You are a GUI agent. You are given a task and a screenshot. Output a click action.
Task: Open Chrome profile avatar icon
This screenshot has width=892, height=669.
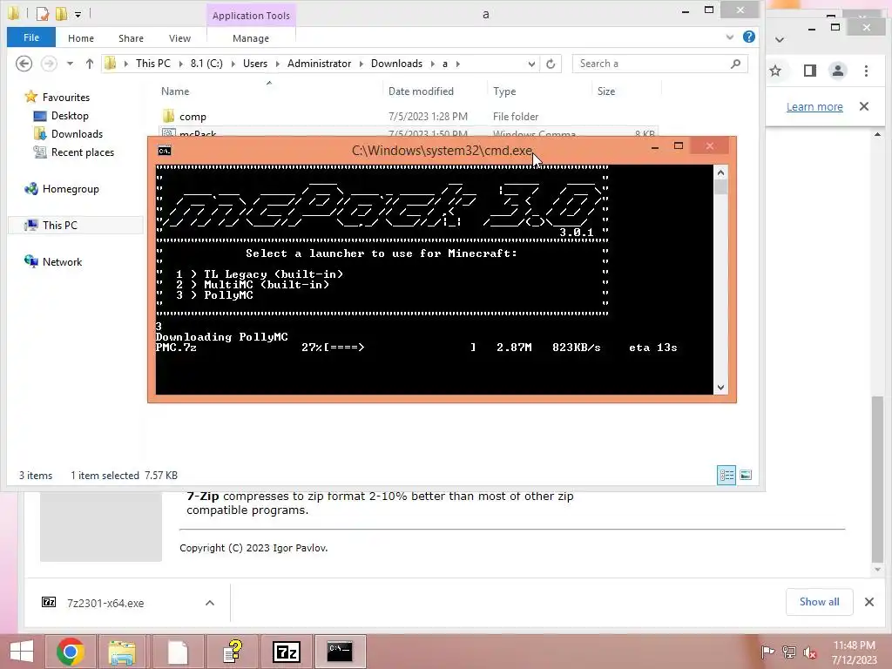837,71
